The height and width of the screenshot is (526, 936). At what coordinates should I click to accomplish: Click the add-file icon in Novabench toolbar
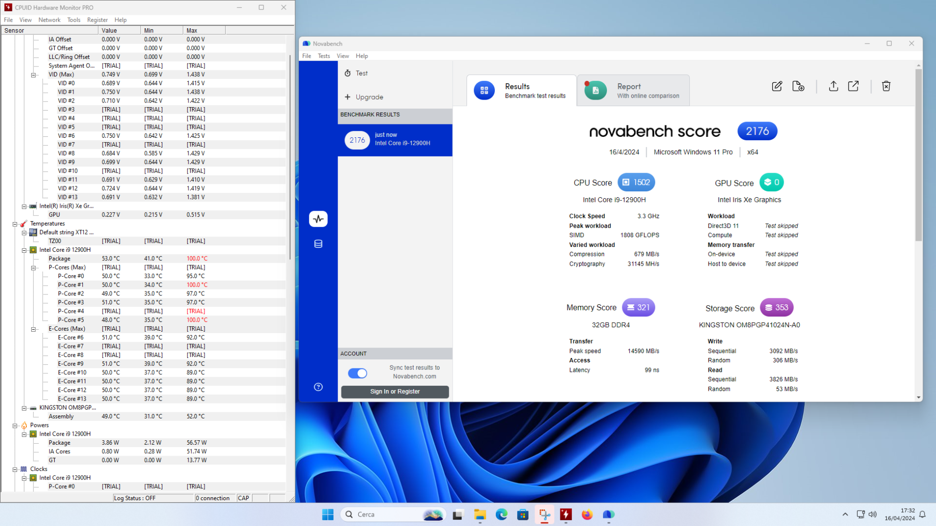tap(798, 86)
